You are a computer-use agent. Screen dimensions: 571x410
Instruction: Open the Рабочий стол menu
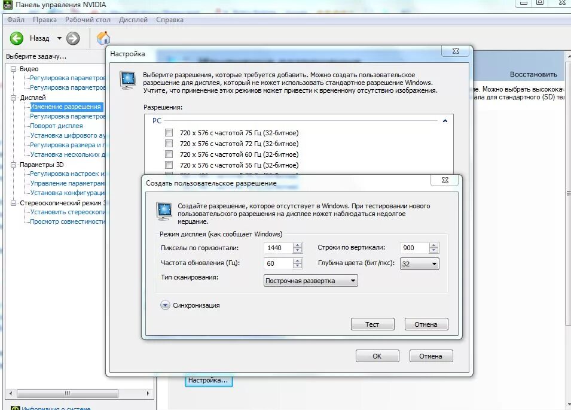(87, 20)
